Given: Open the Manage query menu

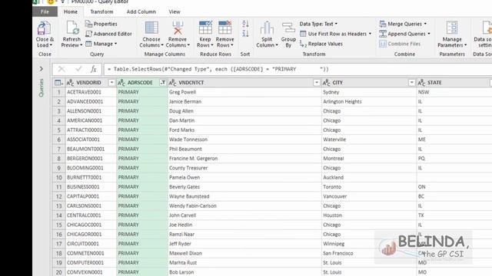Looking at the screenshot, I should (101, 44).
